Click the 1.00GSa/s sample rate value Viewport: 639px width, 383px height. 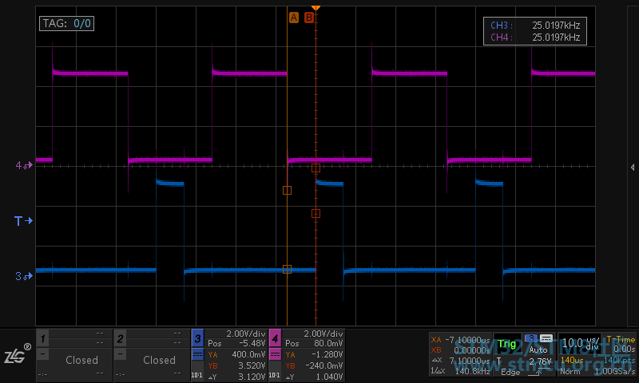click(614, 372)
